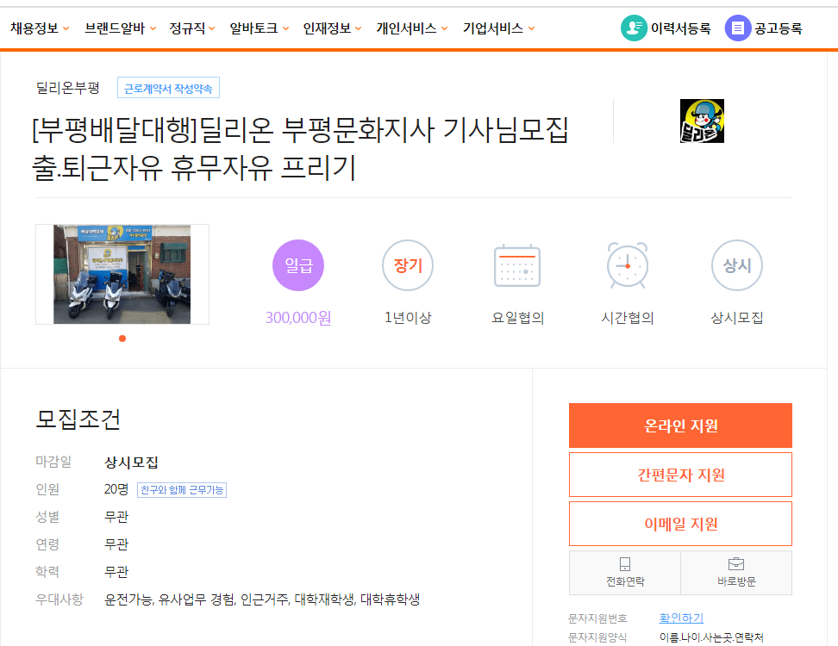
Task: Expand the 기업서비스 menu chevron
Action: 532,28
